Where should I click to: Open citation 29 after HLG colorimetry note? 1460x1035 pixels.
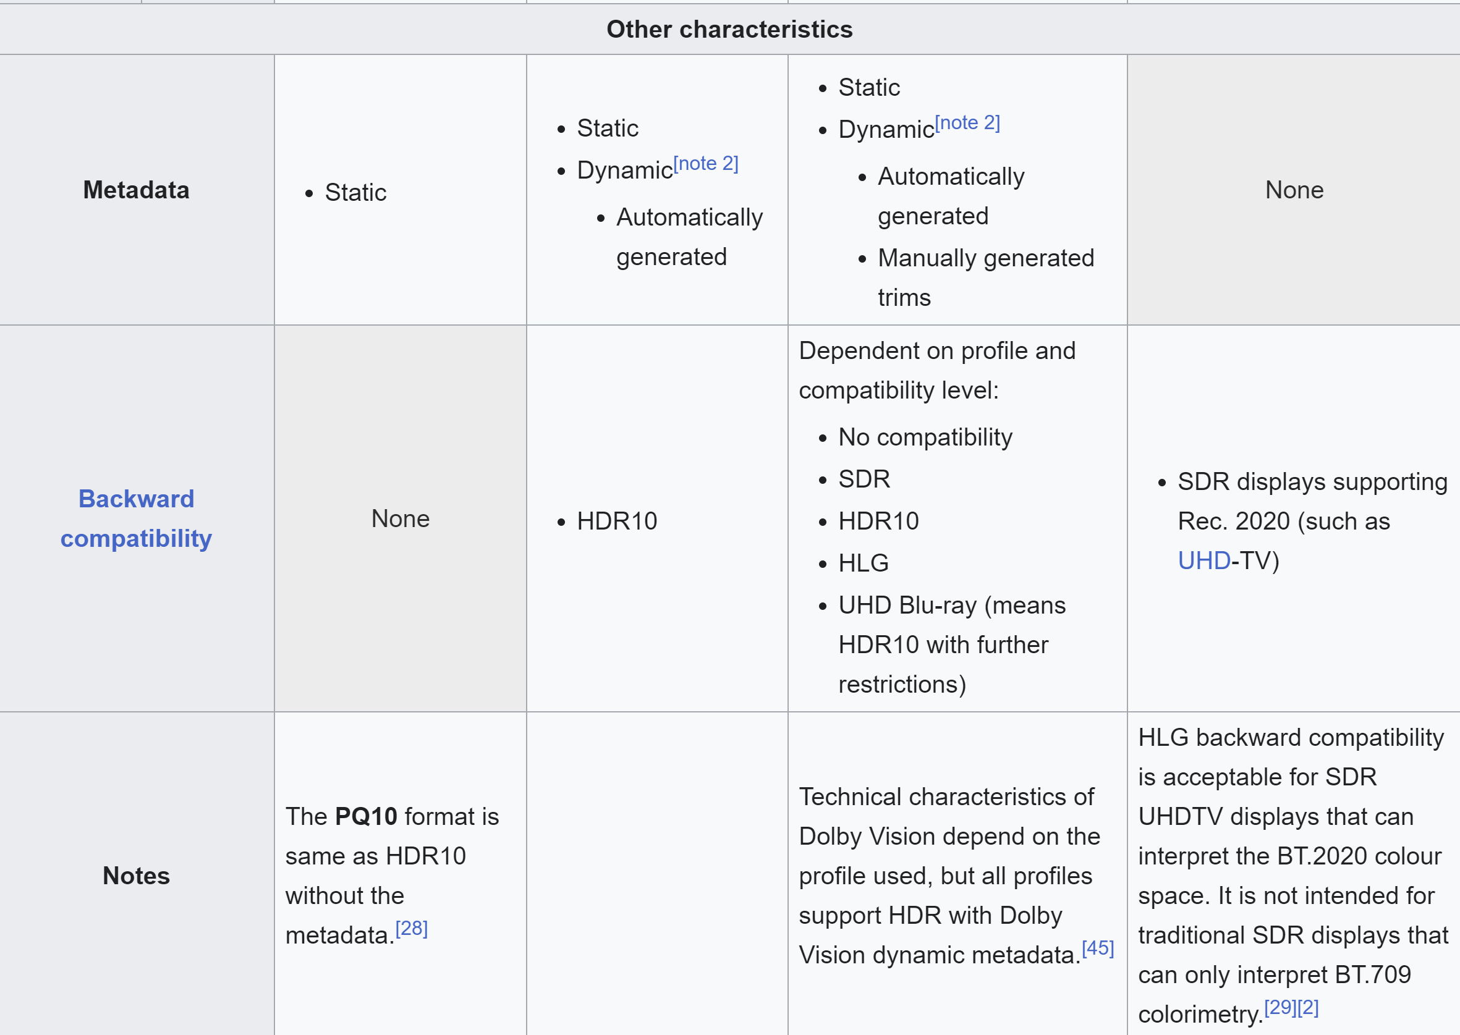1280,1008
